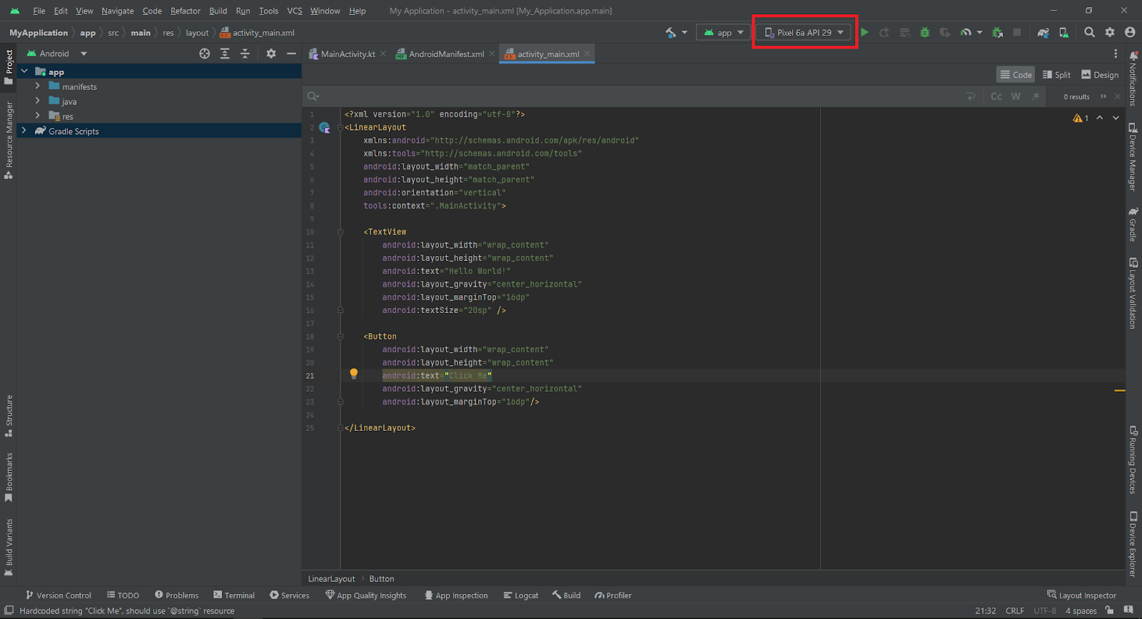Expand the Gradle Scripts node
The image size is (1142, 619).
click(24, 131)
